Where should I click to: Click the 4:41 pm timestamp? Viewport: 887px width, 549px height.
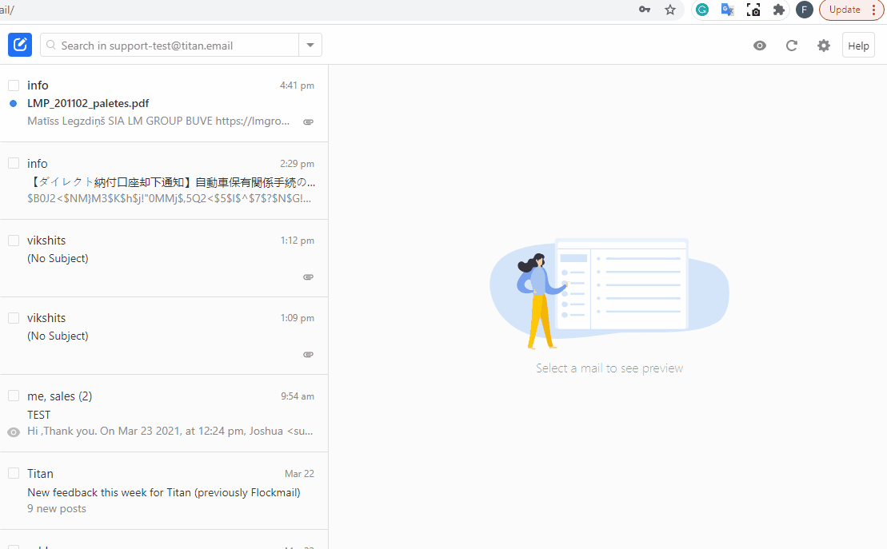coord(297,86)
